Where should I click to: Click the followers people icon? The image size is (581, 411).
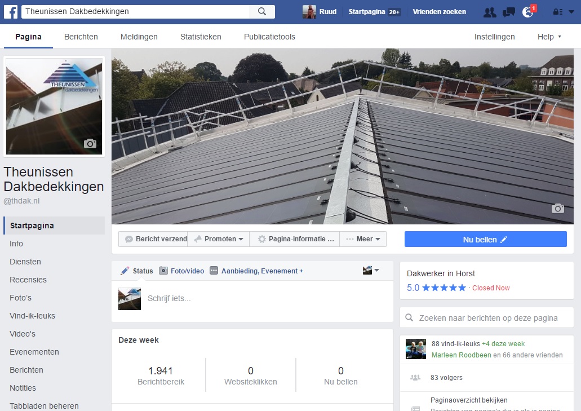[415, 378]
